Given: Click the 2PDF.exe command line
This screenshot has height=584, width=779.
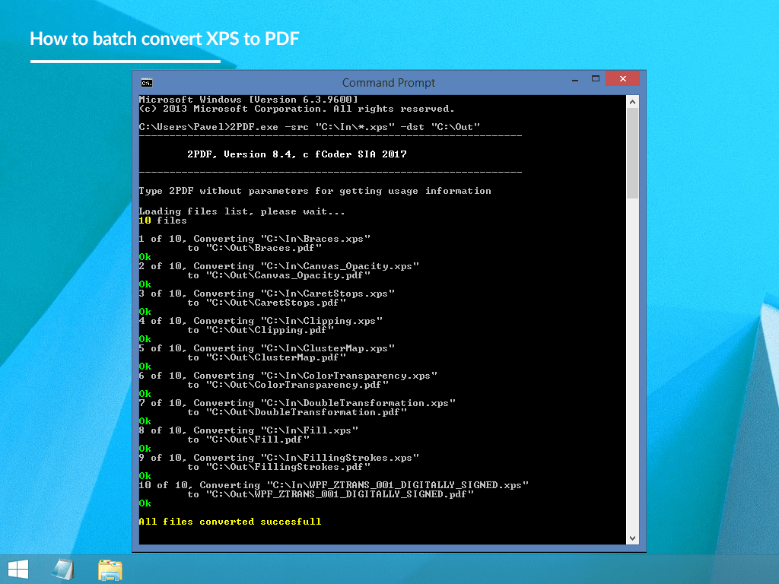Looking at the screenshot, I should (310, 127).
